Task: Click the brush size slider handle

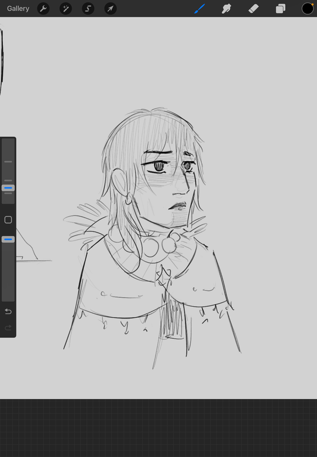Action: click(8, 188)
